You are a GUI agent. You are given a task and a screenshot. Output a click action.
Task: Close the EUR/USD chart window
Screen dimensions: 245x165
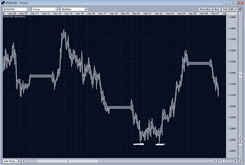240,3
